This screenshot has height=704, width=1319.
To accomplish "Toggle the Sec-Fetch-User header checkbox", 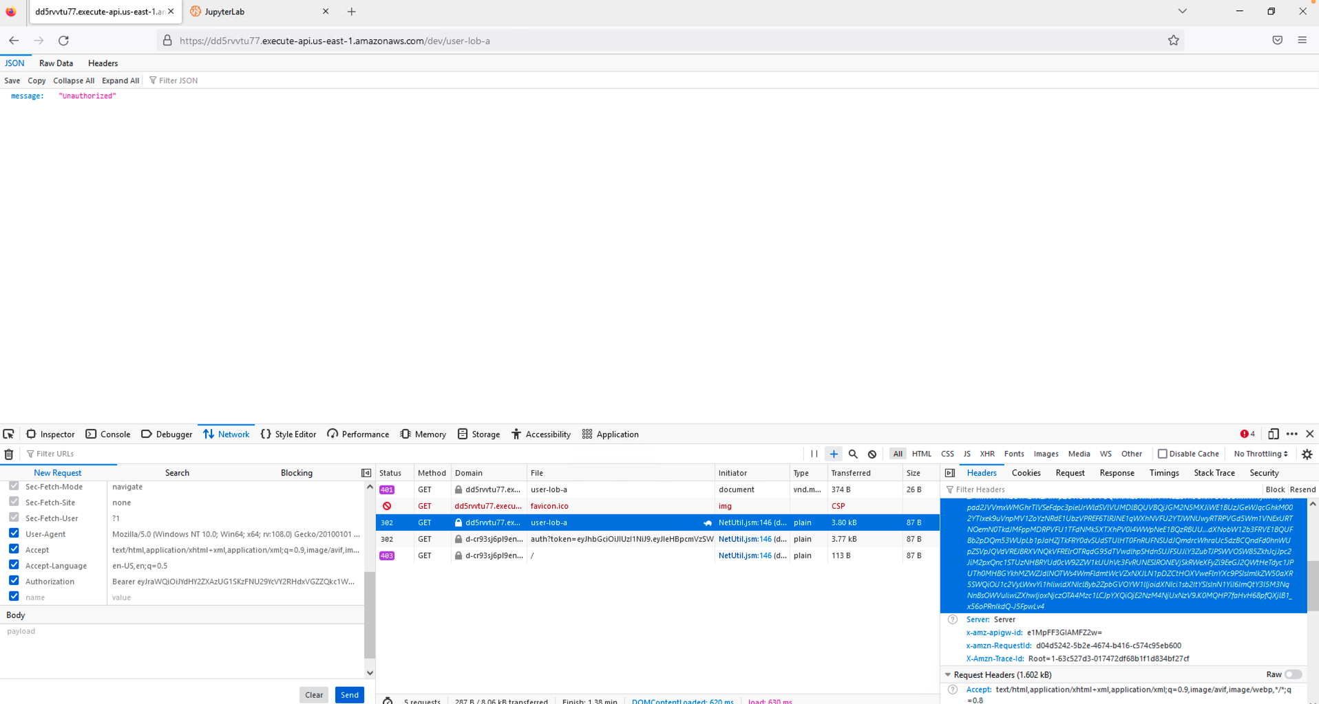I will [14, 517].
